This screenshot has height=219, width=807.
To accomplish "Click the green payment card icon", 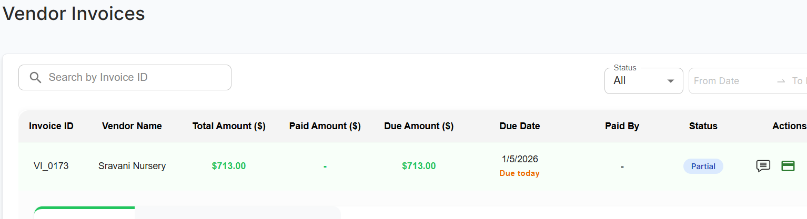I will (788, 166).
